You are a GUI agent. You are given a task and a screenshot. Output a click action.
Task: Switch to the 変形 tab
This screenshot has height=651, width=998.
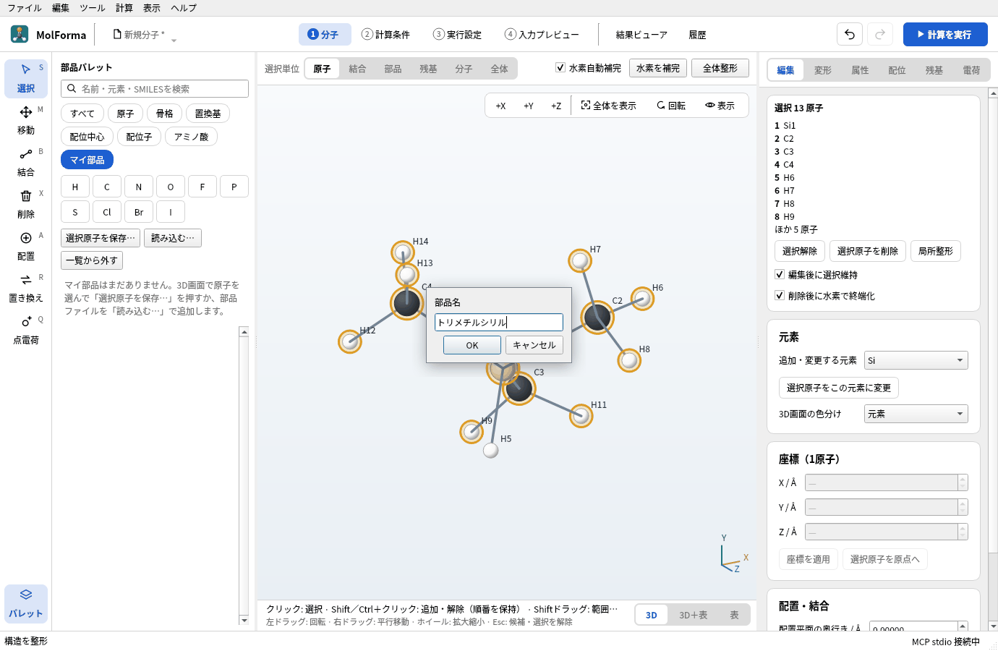coord(823,70)
